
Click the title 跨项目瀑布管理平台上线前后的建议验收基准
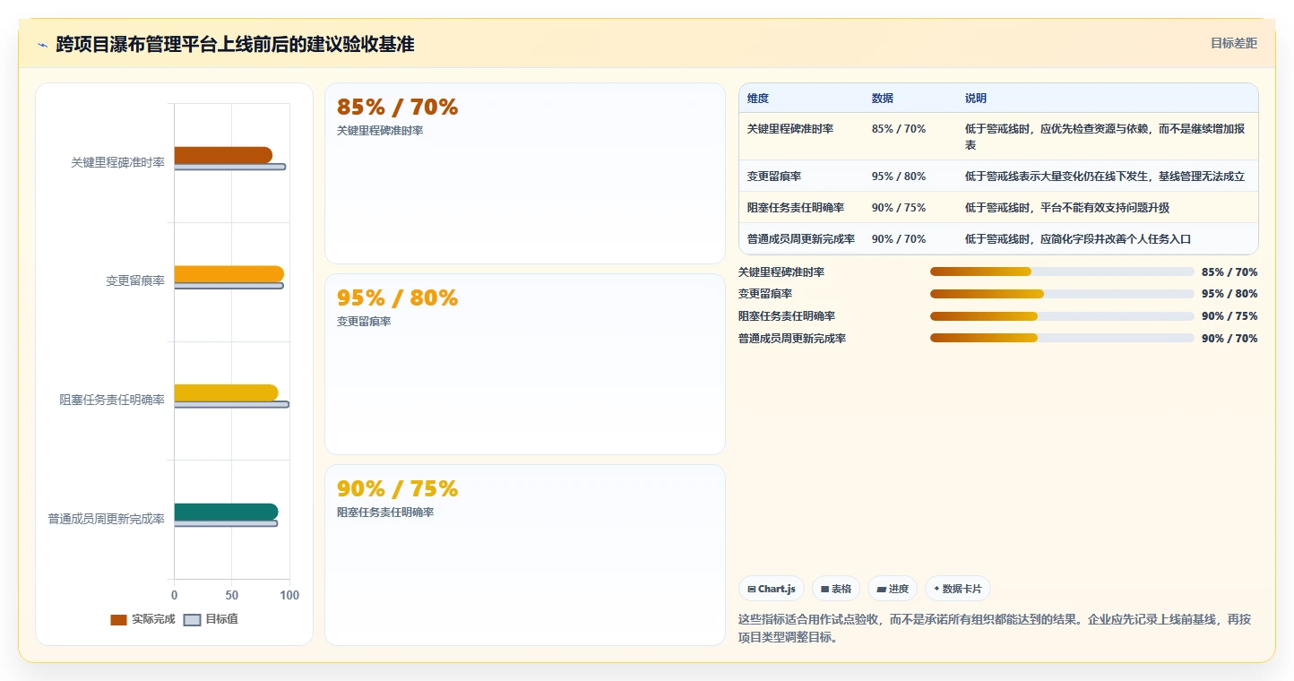(235, 44)
